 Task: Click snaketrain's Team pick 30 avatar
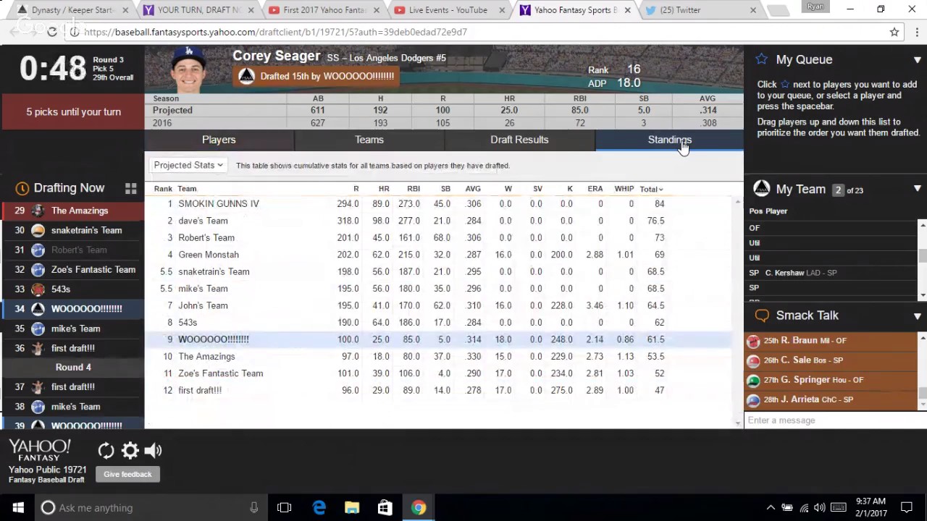(x=38, y=230)
